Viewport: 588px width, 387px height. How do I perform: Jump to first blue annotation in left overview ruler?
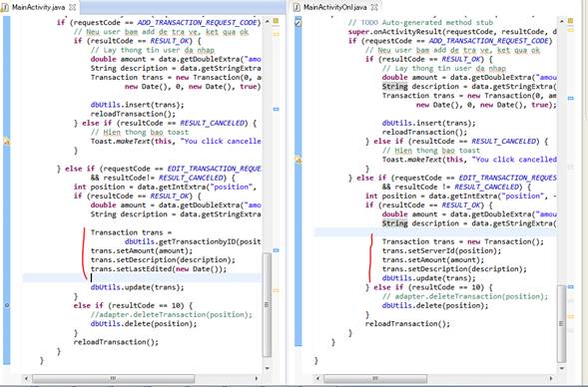(276, 109)
